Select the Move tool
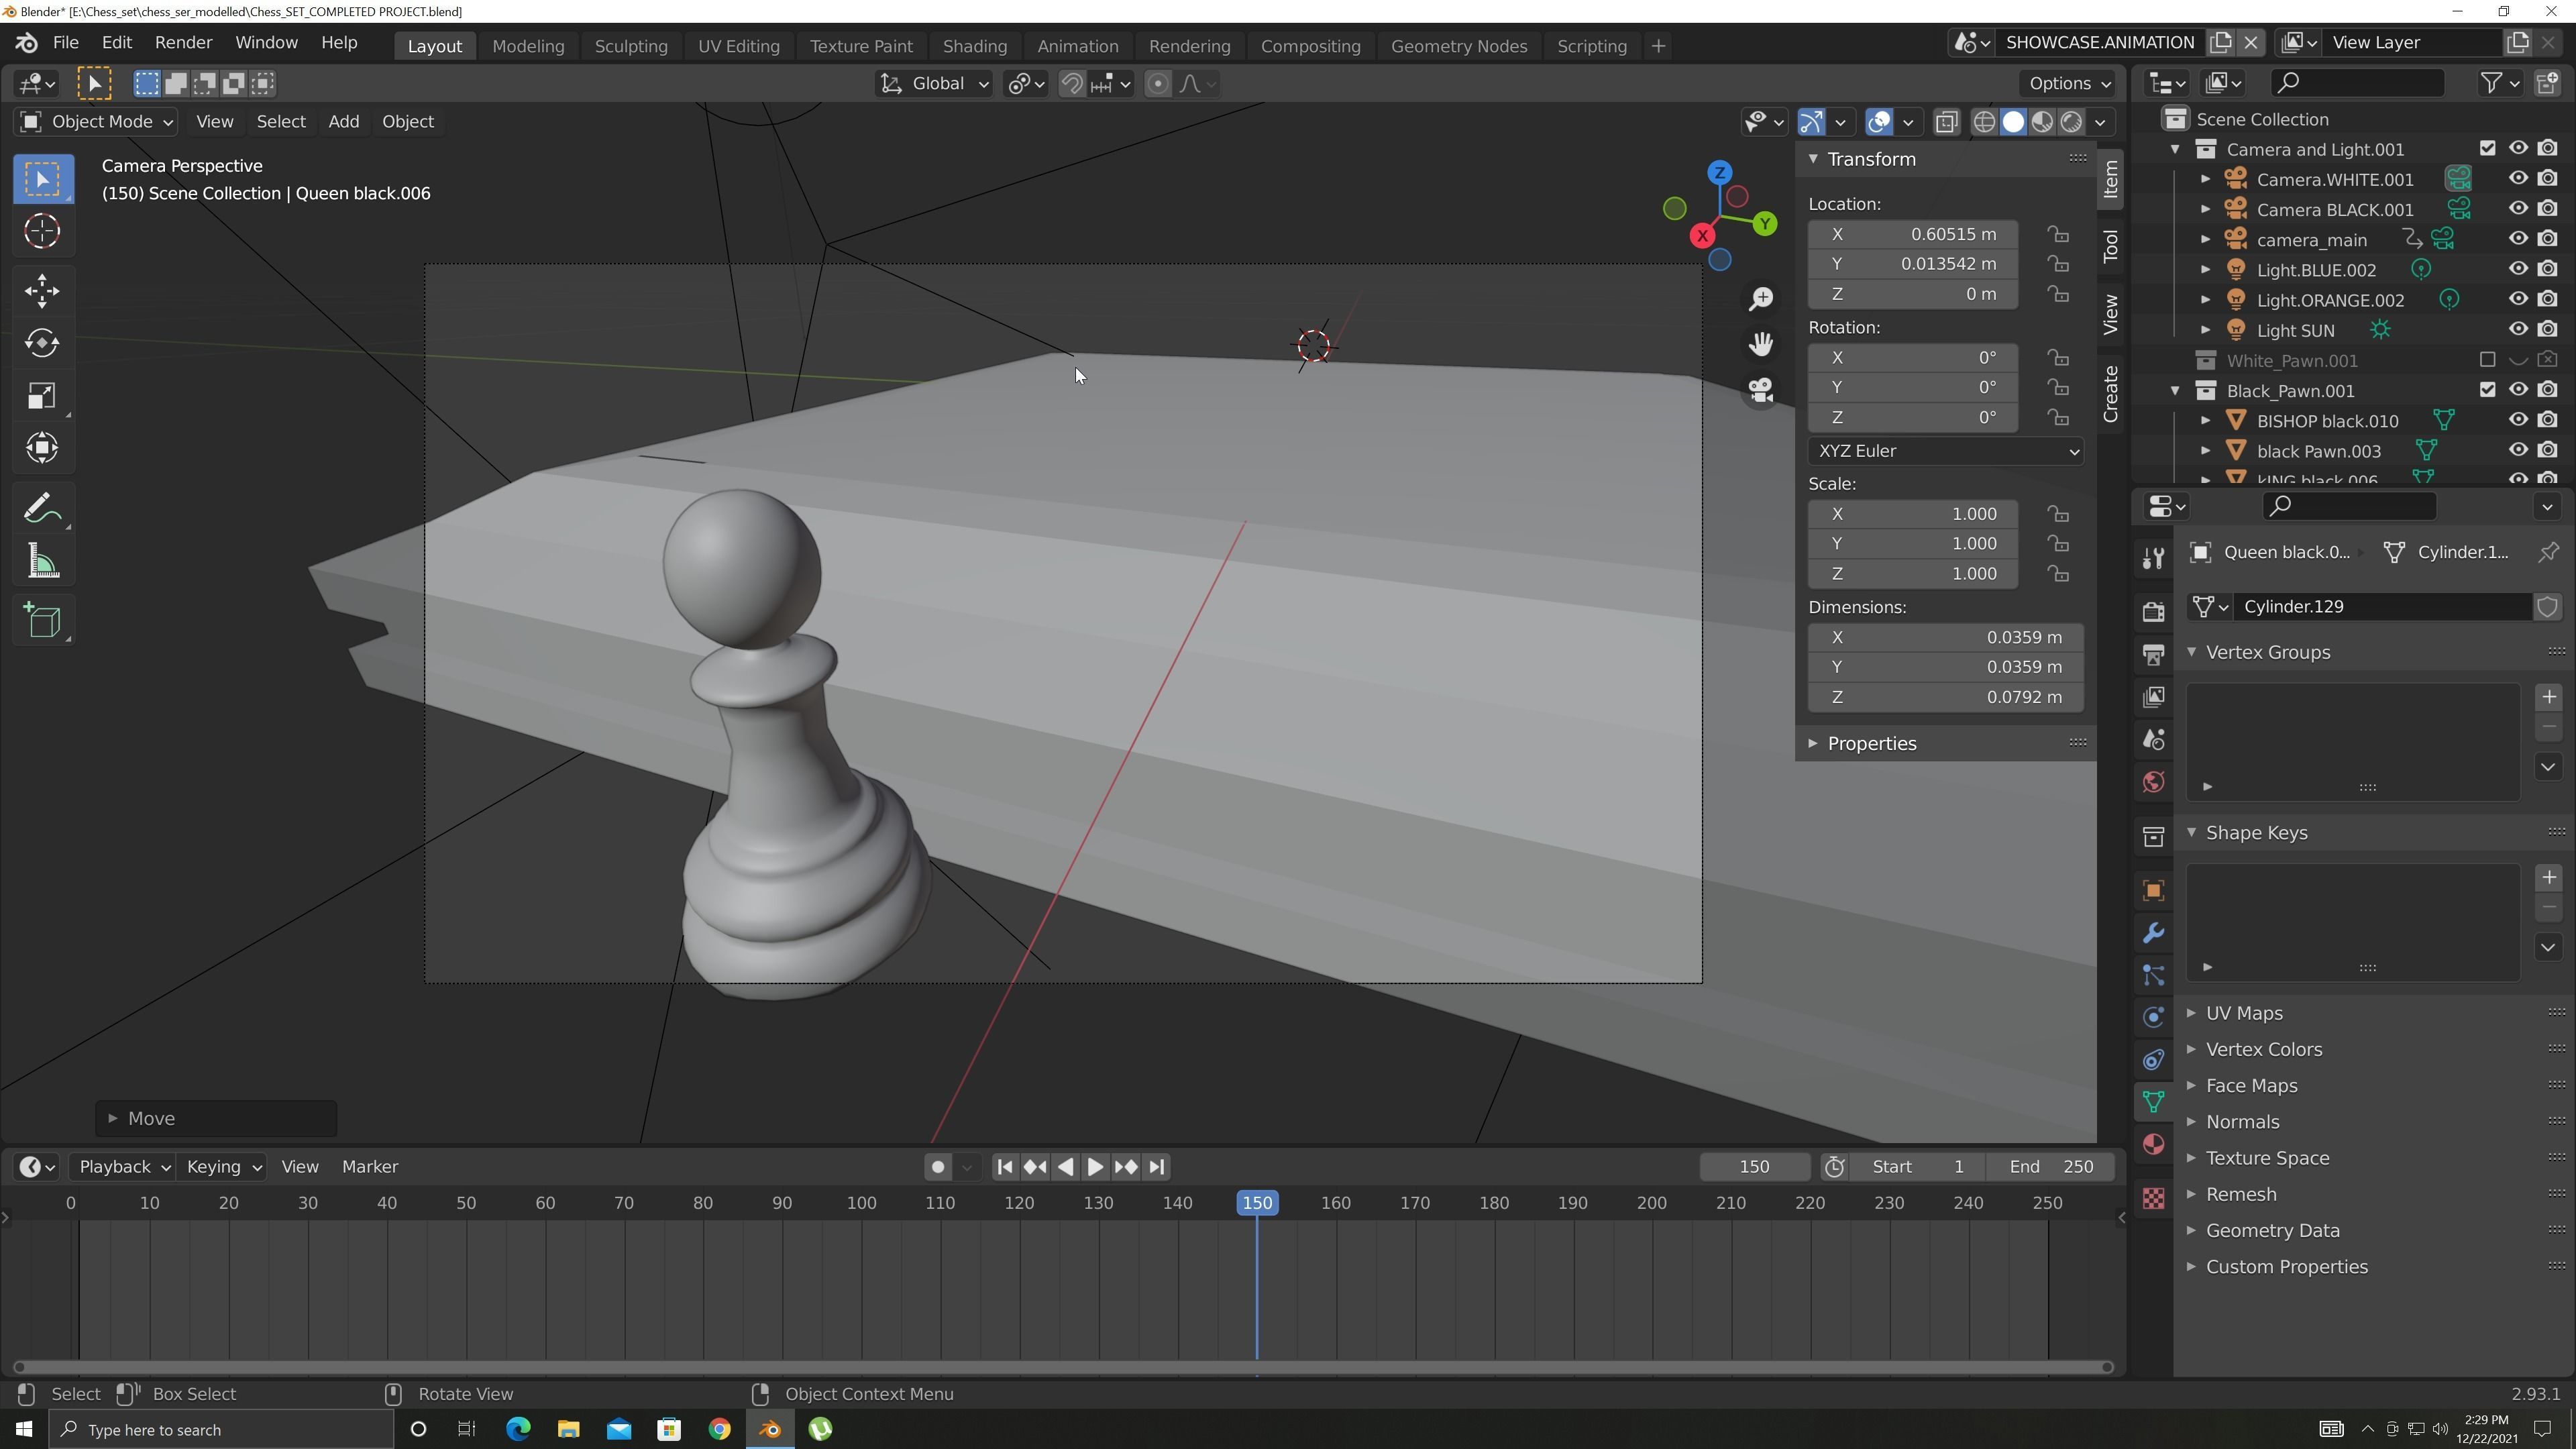This screenshot has height=1449, width=2576. click(42, 291)
